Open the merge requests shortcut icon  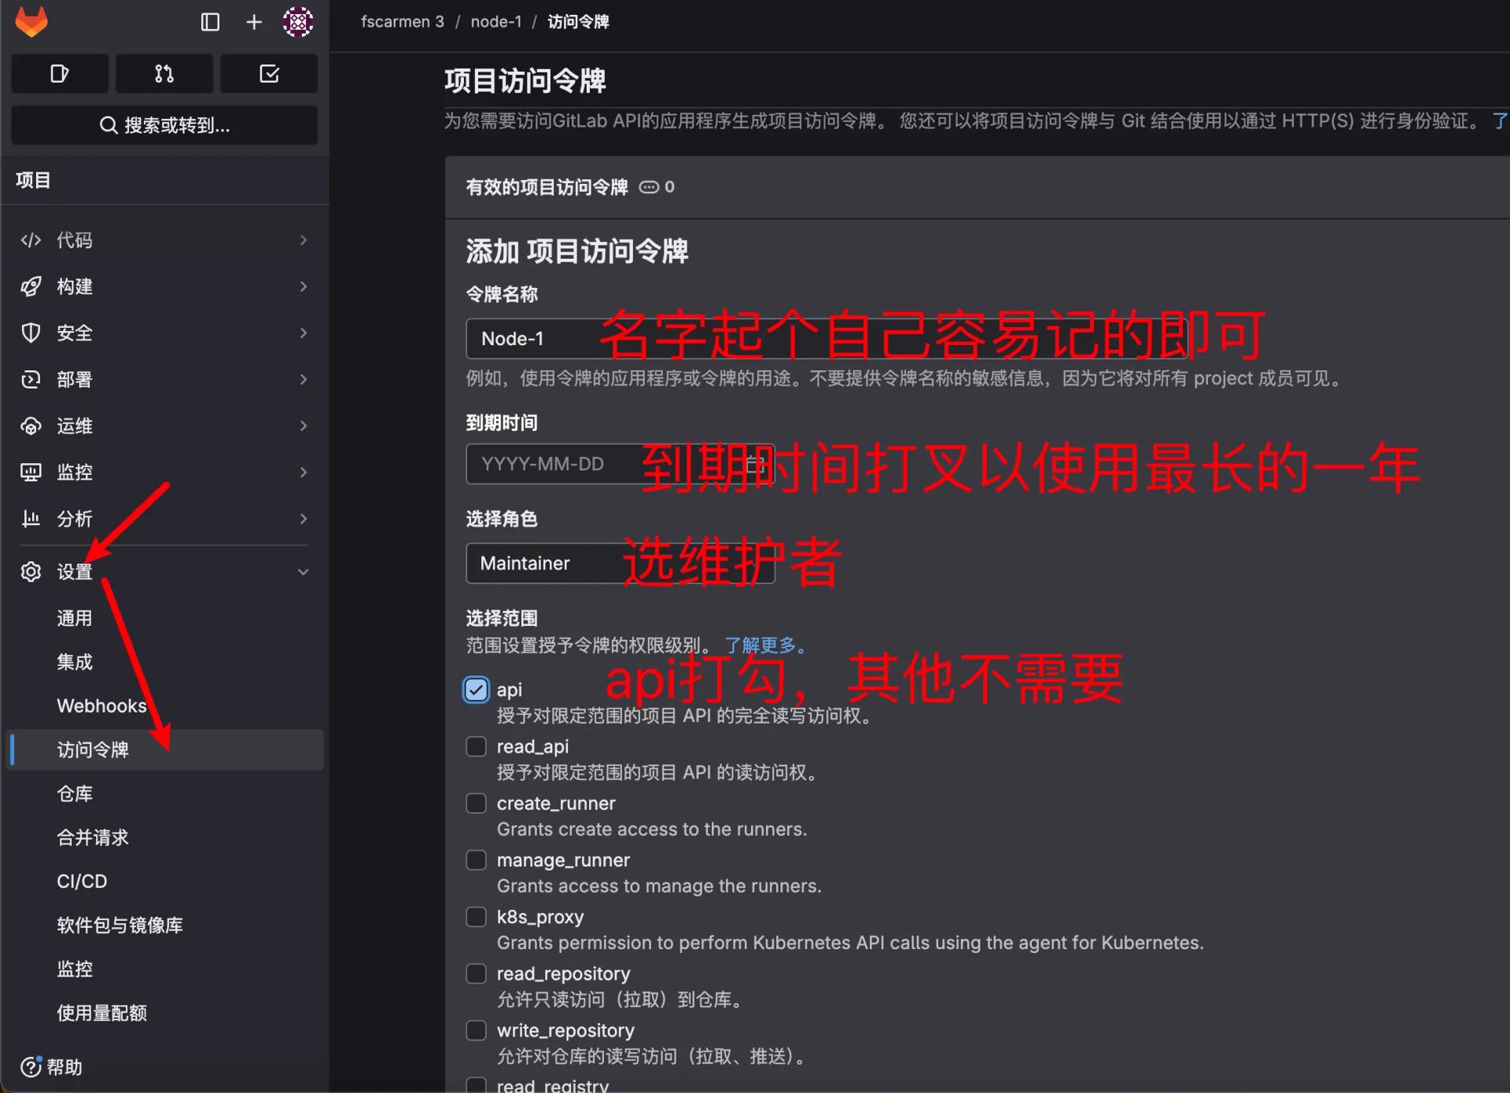[164, 74]
